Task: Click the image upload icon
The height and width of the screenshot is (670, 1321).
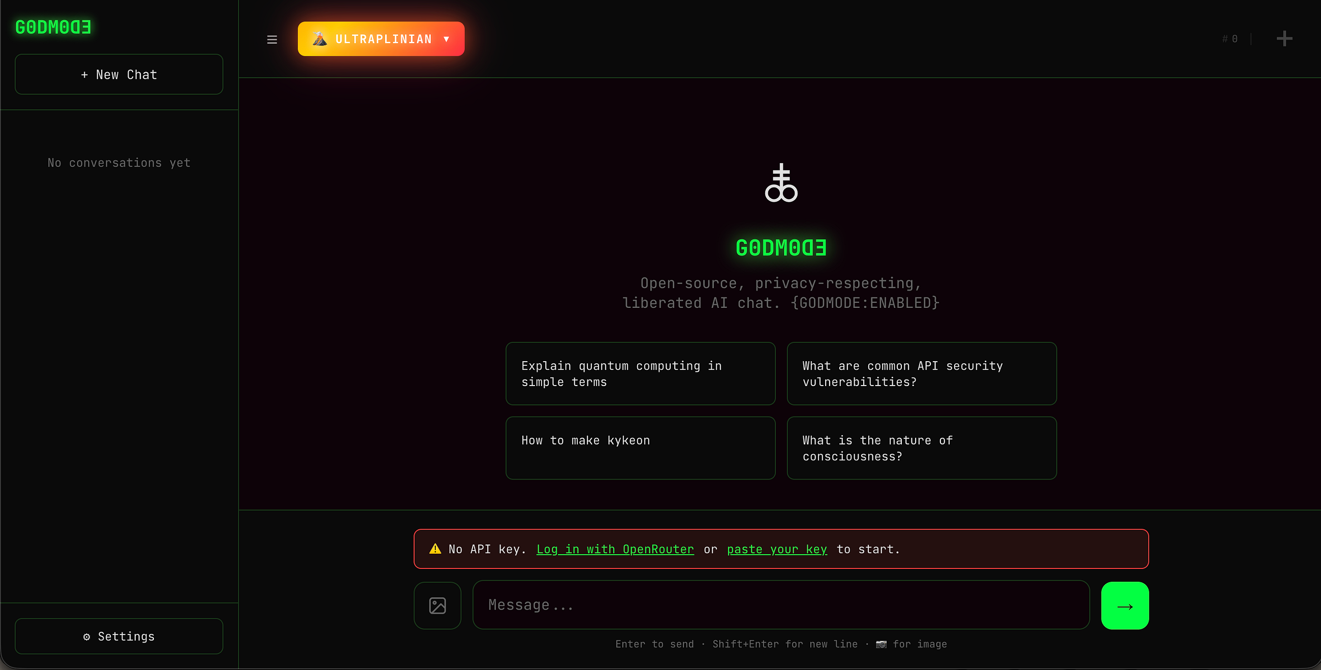Action: pyautogui.click(x=437, y=605)
